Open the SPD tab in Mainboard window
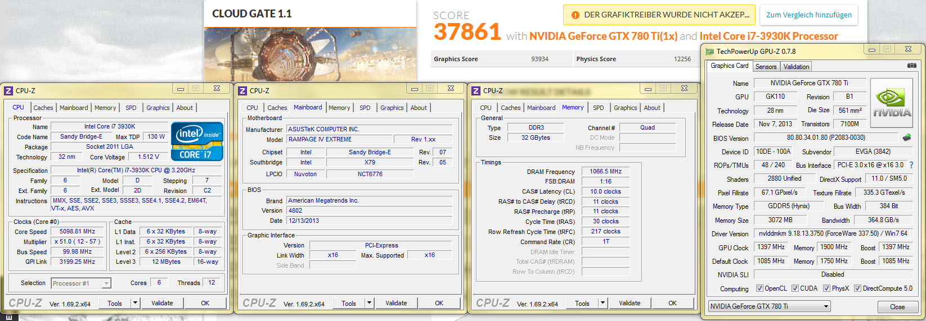926x321 pixels. [365, 108]
